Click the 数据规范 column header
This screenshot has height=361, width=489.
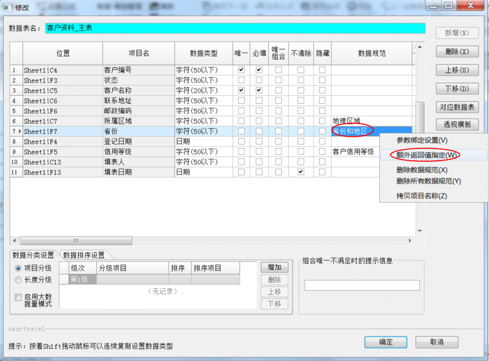coord(372,53)
